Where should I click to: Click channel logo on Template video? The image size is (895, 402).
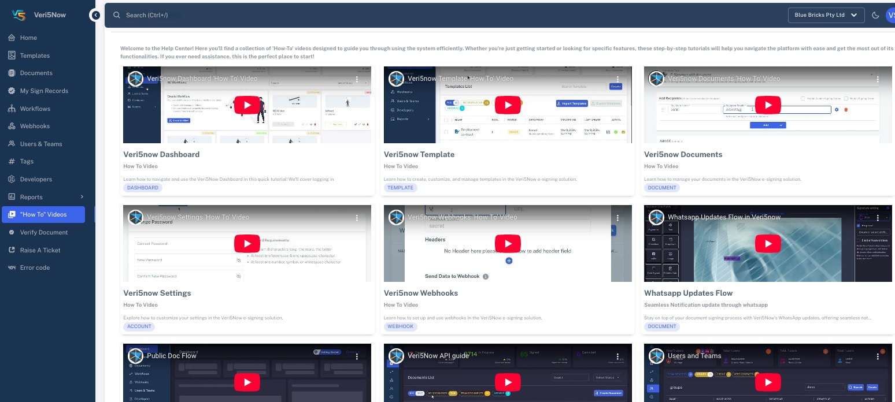pyautogui.click(x=396, y=79)
